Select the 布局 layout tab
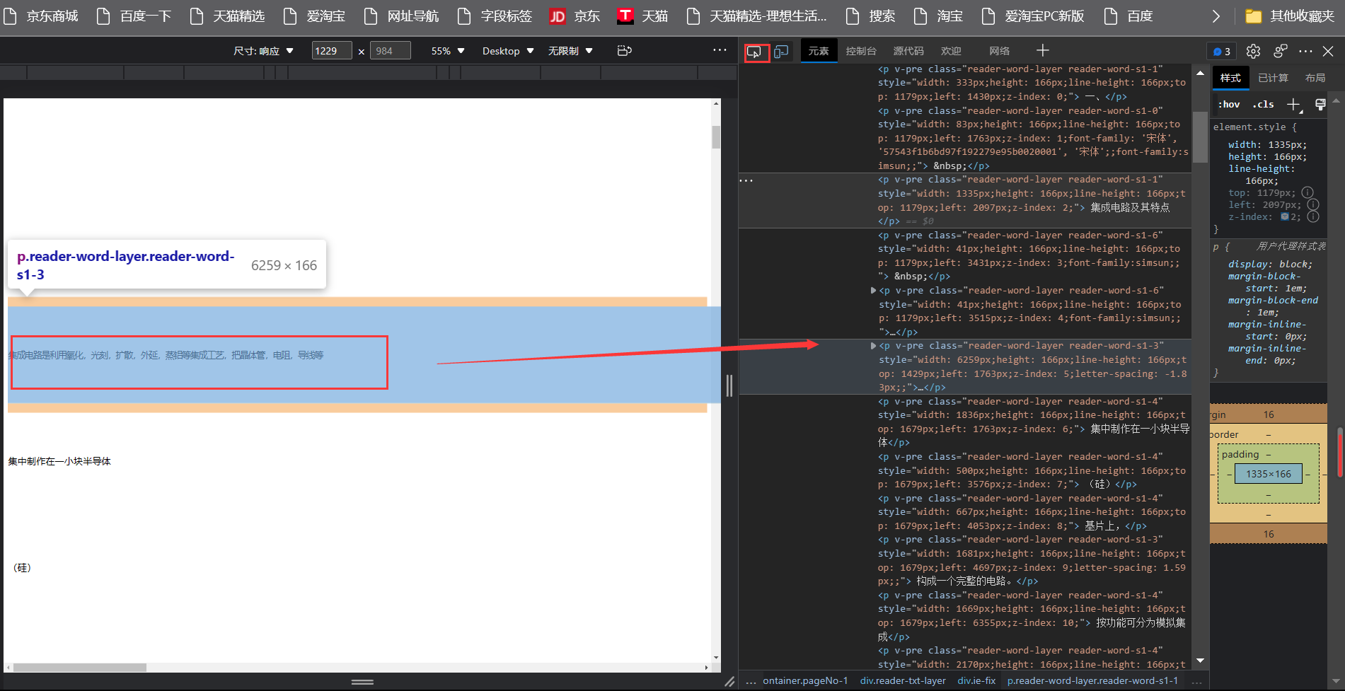Image resolution: width=1345 pixels, height=691 pixels. point(1315,78)
